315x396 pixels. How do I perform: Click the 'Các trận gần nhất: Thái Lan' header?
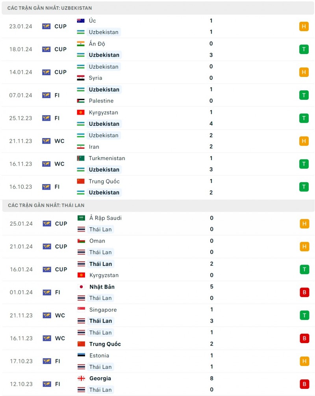click(46, 205)
